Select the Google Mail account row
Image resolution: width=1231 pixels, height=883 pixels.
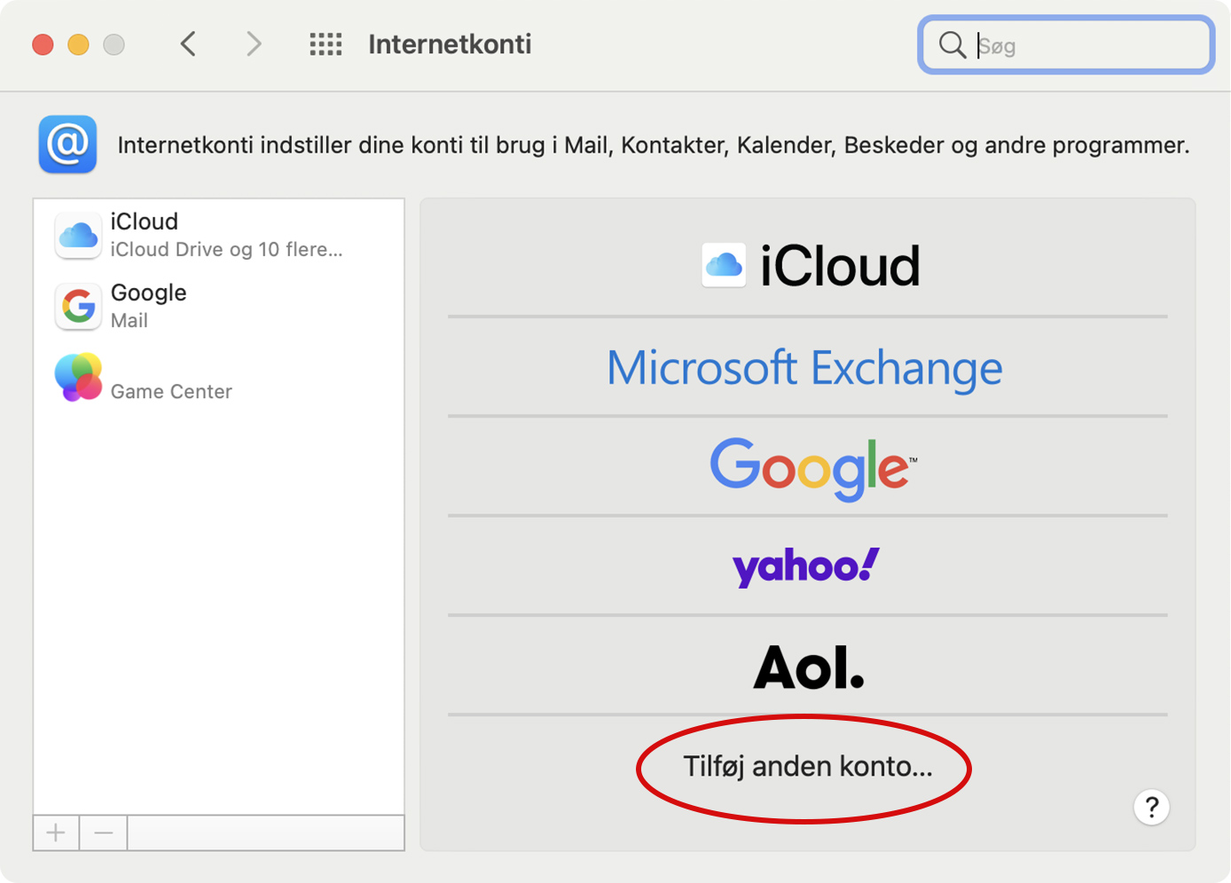tap(219, 306)
